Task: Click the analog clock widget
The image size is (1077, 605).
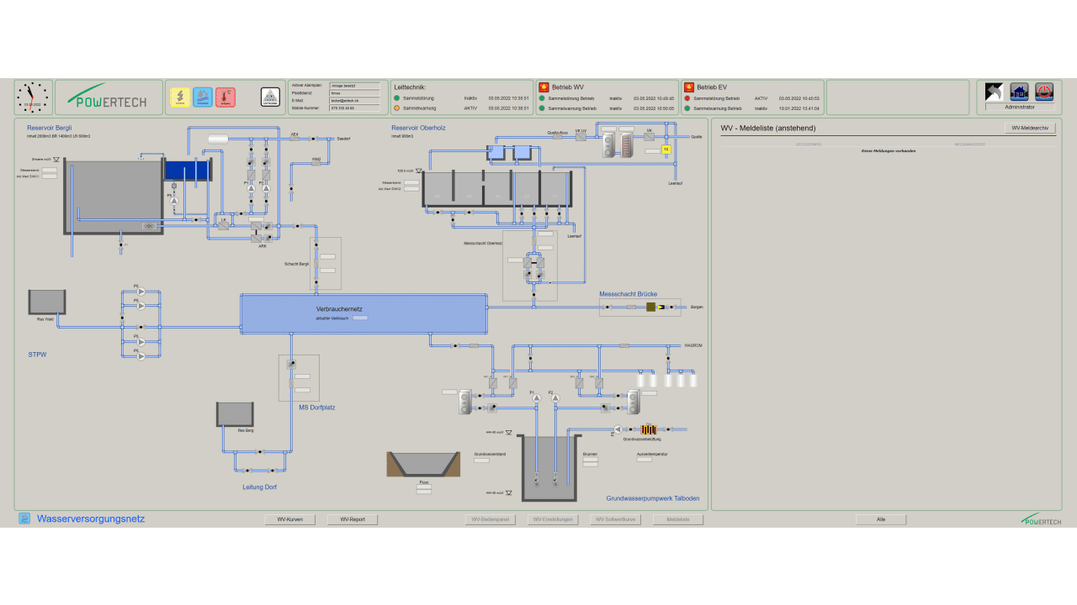Action: click(x=33, y=97)
